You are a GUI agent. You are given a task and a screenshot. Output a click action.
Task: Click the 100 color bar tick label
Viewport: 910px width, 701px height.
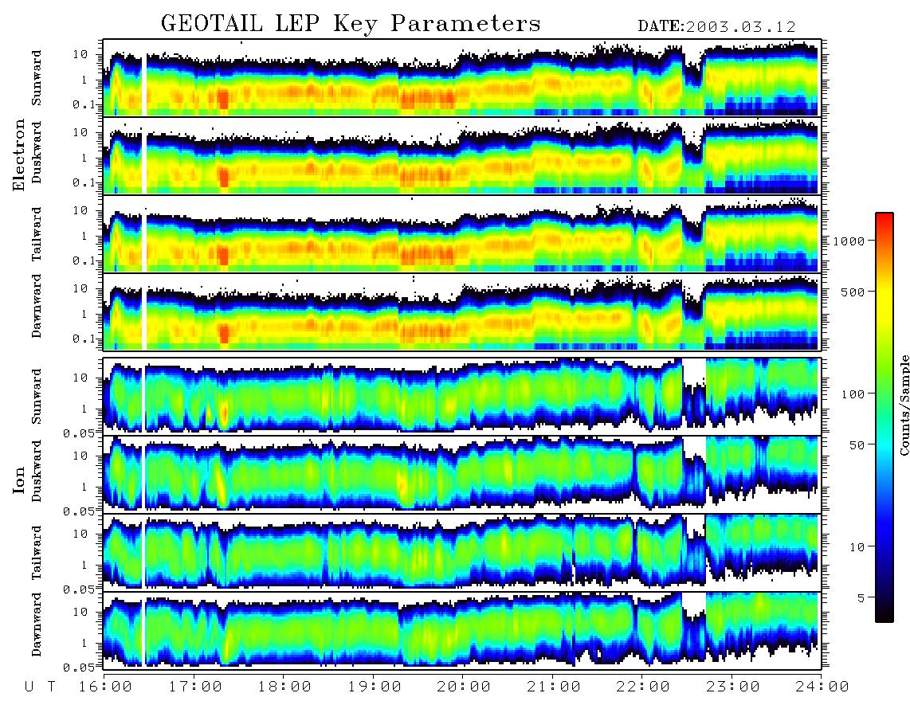pos(853,394)
